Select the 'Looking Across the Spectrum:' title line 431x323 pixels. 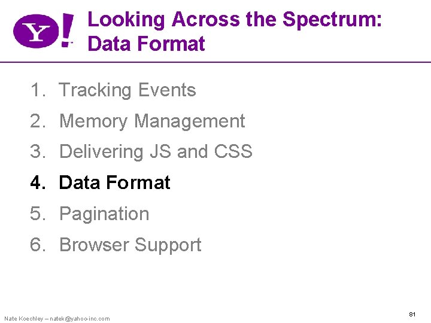tap(235, 20)
